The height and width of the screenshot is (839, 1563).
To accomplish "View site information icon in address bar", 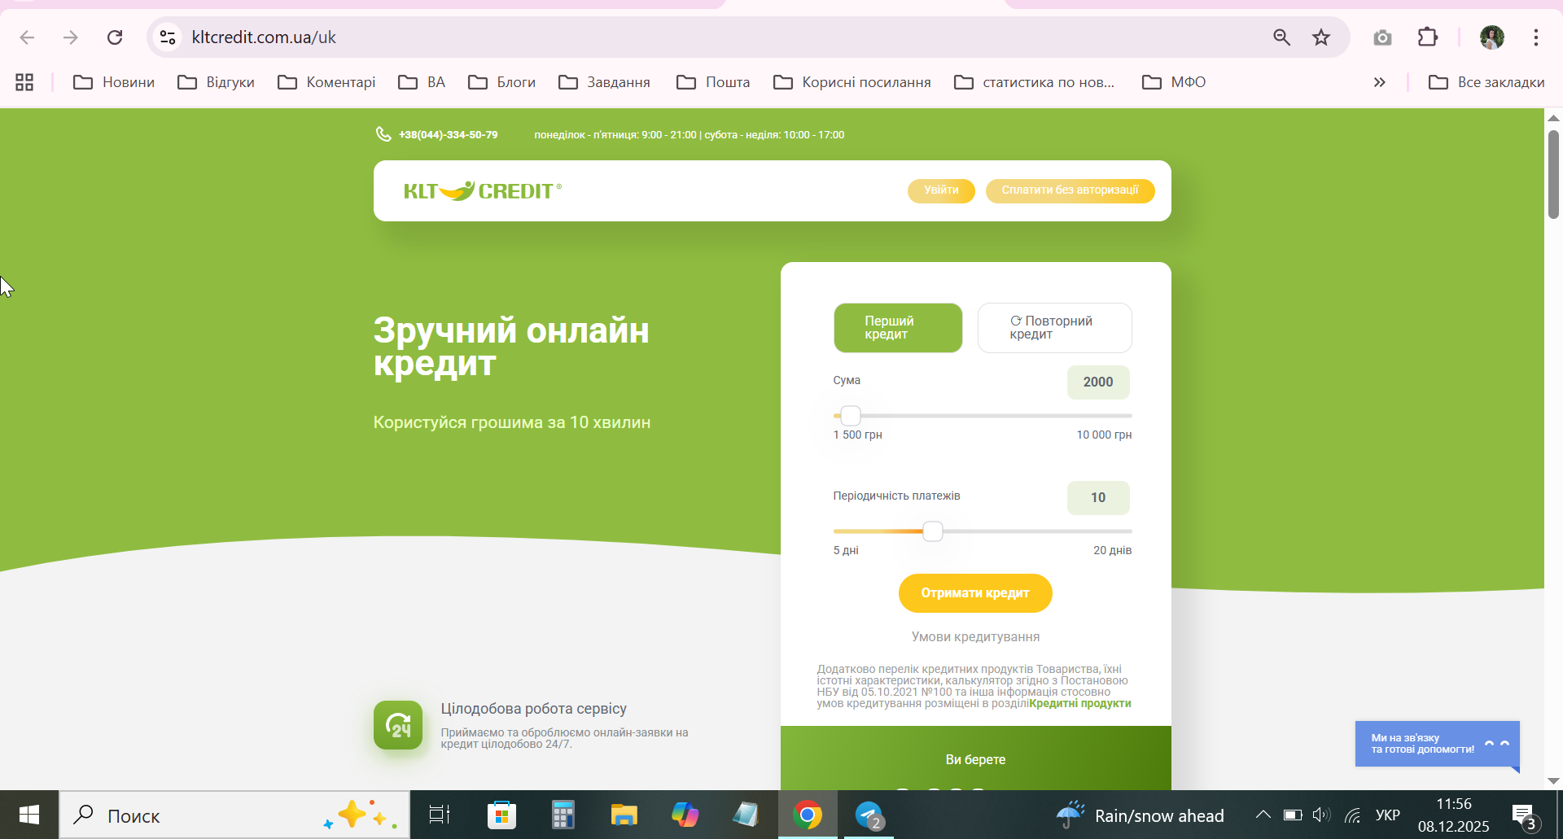I will [168, 37].
